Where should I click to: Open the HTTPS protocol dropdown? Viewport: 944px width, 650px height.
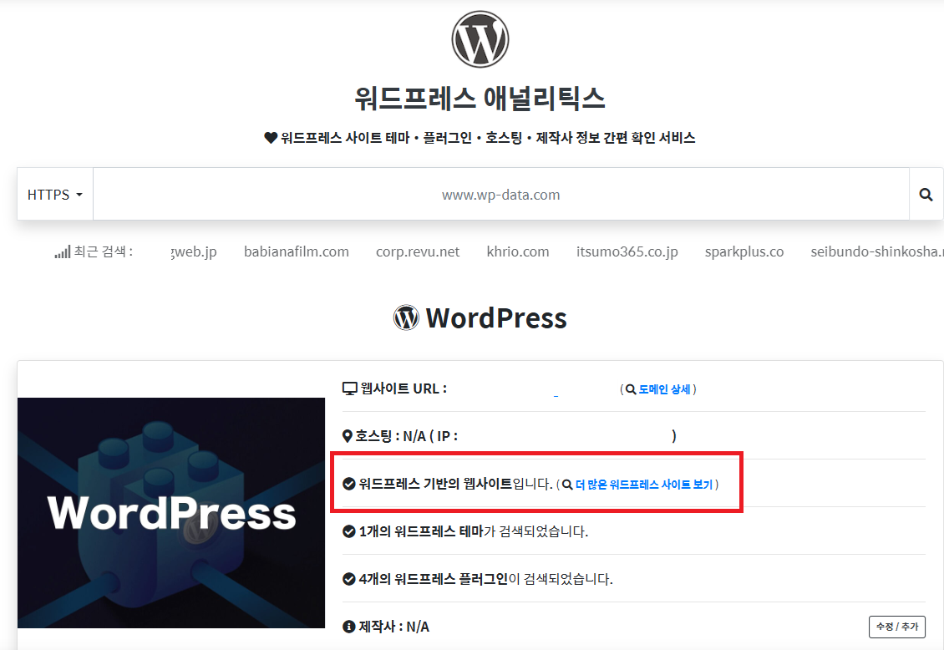[x=55, y=195]
